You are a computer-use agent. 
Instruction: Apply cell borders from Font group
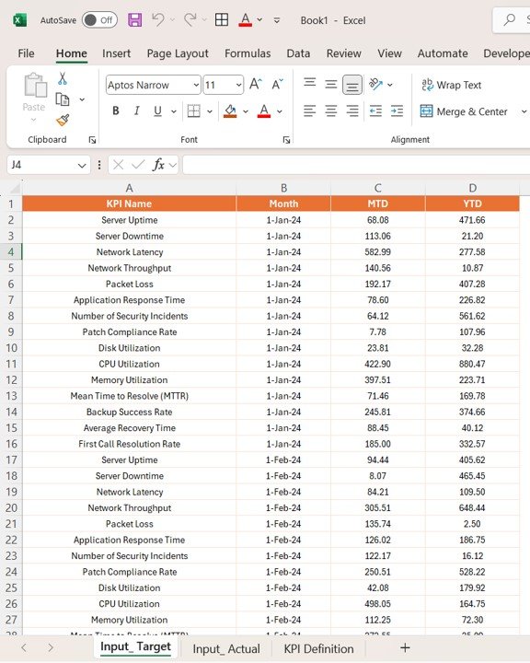coord(193,111)
